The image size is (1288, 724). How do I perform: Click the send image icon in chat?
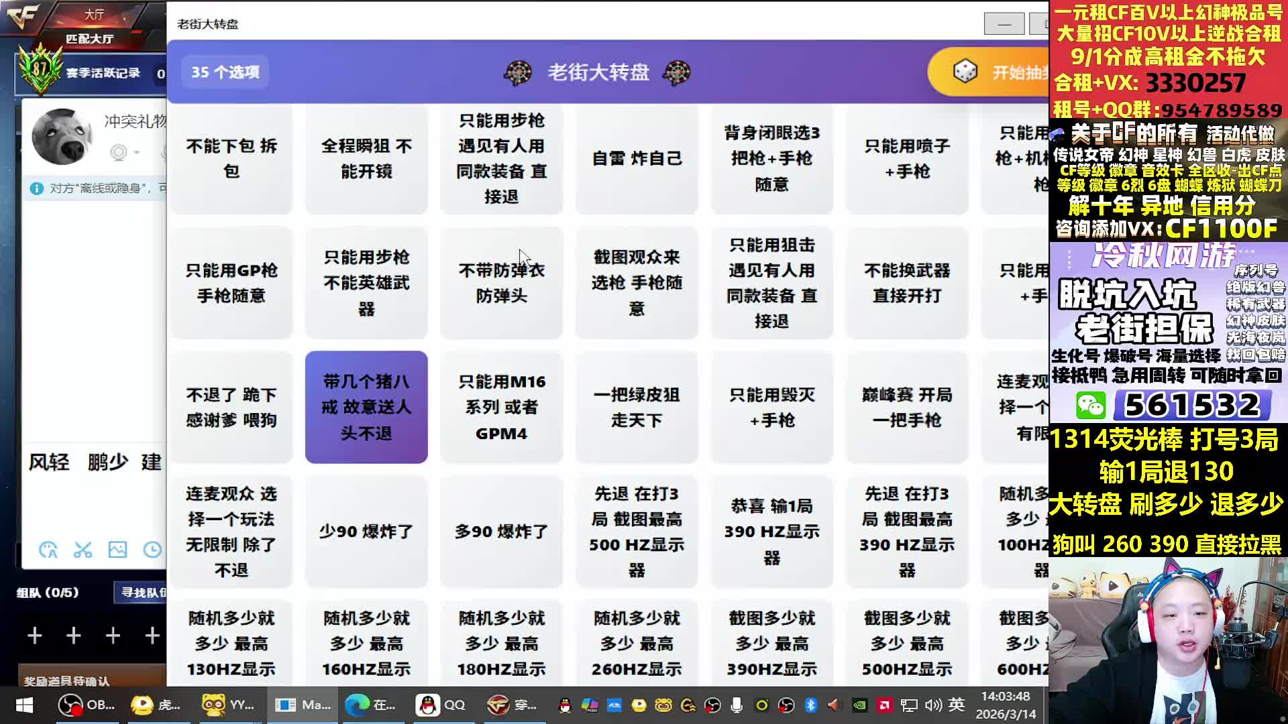pos(117,550)
